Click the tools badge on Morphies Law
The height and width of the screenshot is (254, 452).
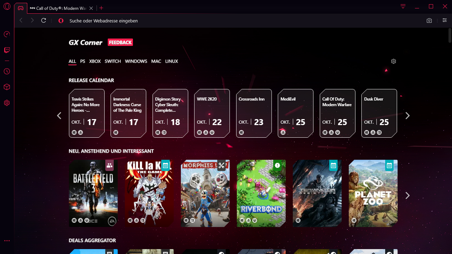coord(221,165)
